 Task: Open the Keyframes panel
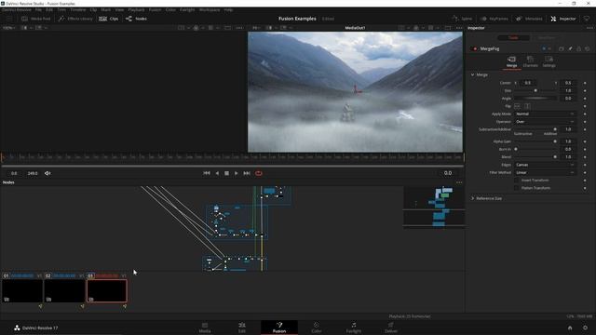click(494, 19)
